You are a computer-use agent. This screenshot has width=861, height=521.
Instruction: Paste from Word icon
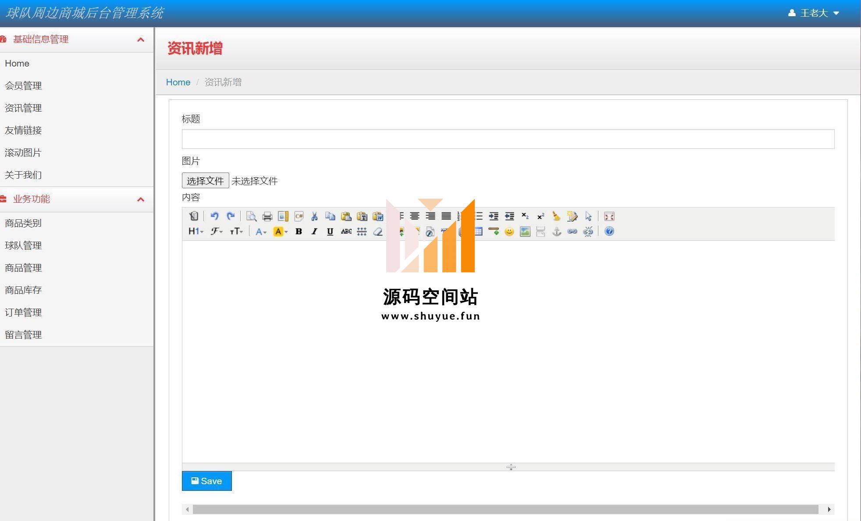(378, 216)
